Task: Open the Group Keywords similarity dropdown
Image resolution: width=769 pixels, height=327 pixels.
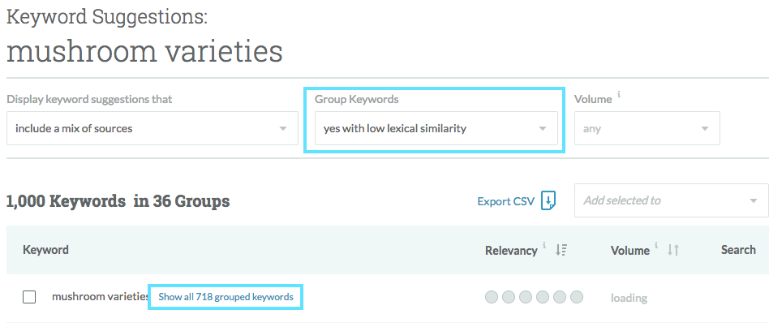Action: coord(436,128)
